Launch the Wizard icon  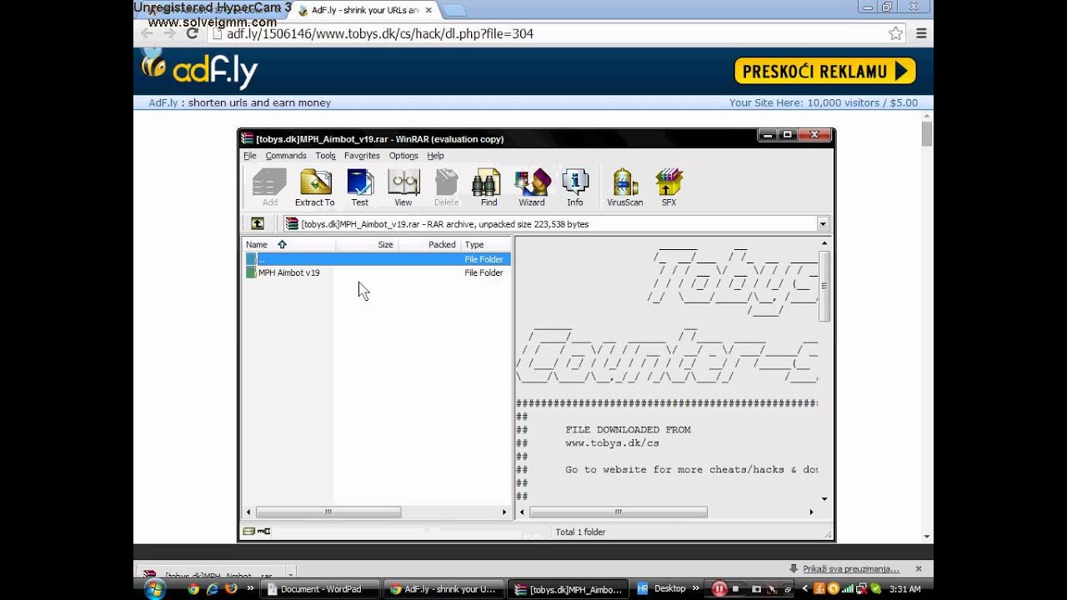pos(532,187)
